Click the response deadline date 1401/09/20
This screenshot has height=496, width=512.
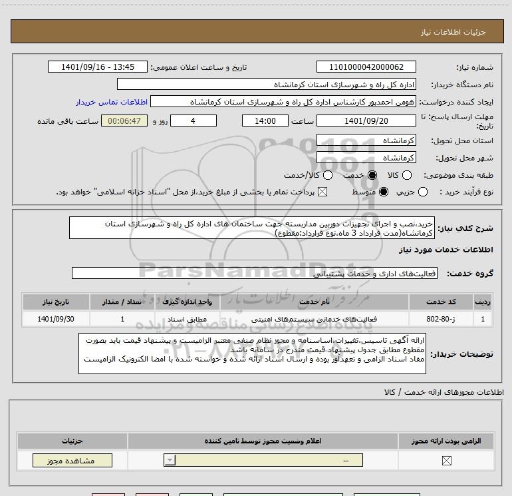366,121
